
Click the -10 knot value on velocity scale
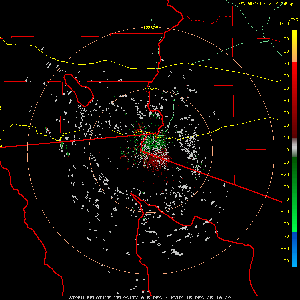(285, 162)
